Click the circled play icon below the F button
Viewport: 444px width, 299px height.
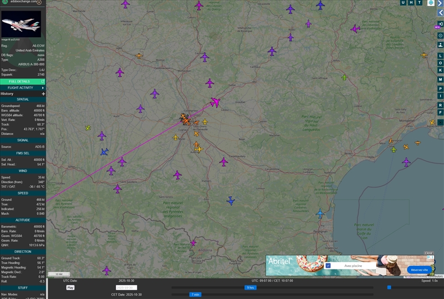point(440,122)
